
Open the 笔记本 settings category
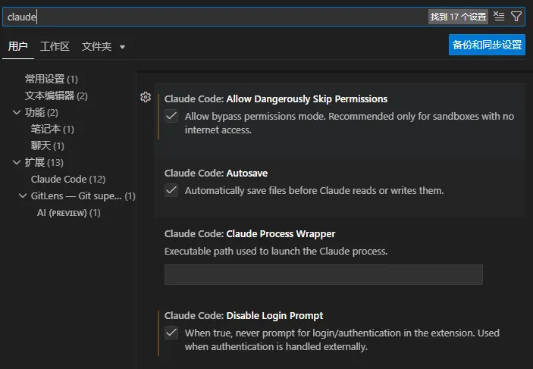[x=52, y=129]
